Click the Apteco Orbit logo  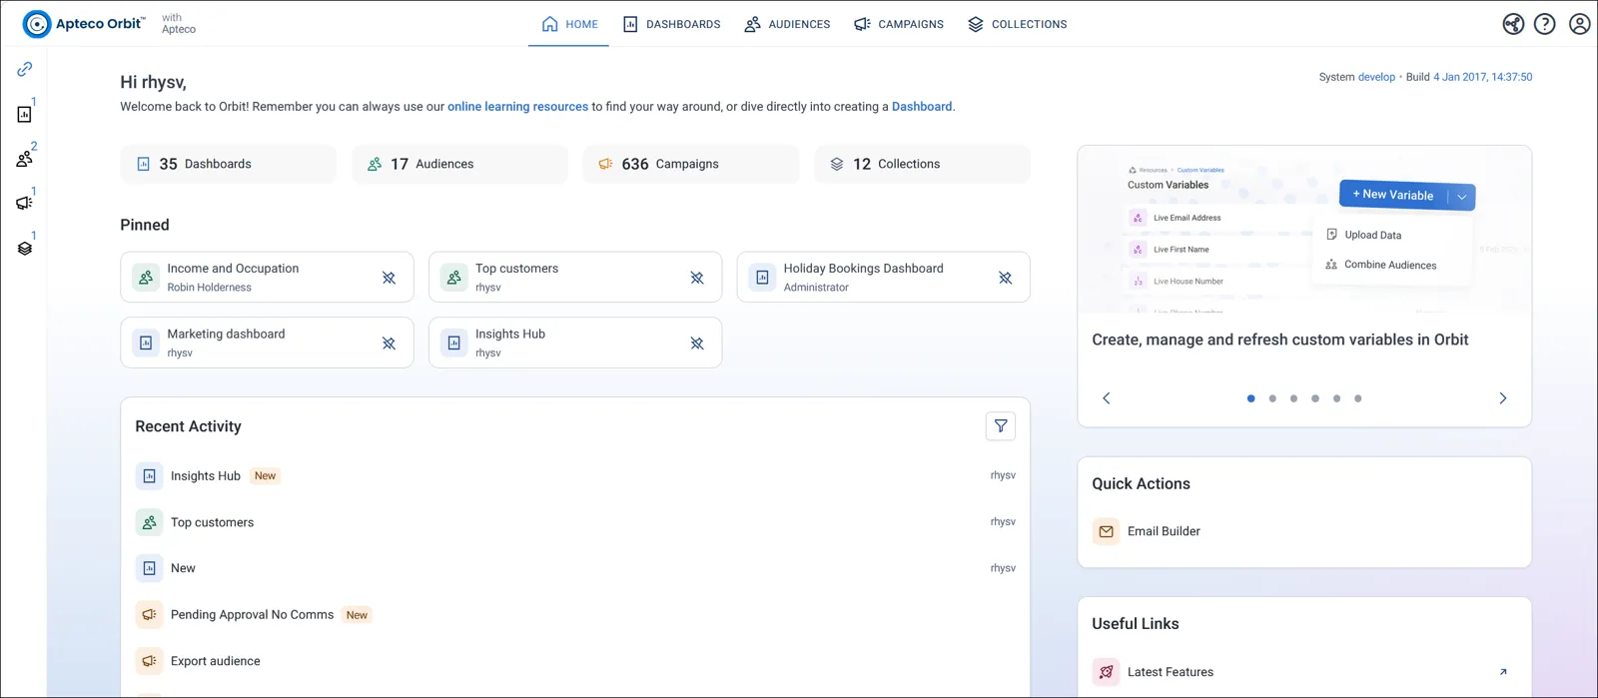pyautogui.click(x=84, y=23)
